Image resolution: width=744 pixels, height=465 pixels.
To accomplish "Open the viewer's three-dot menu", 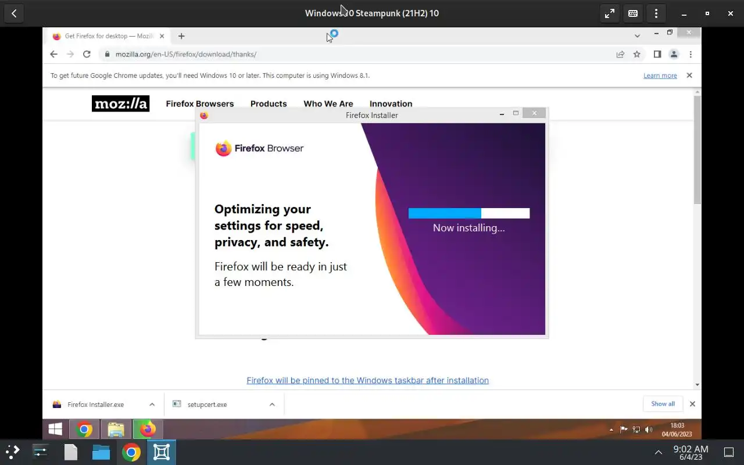I will pos(656,13).
